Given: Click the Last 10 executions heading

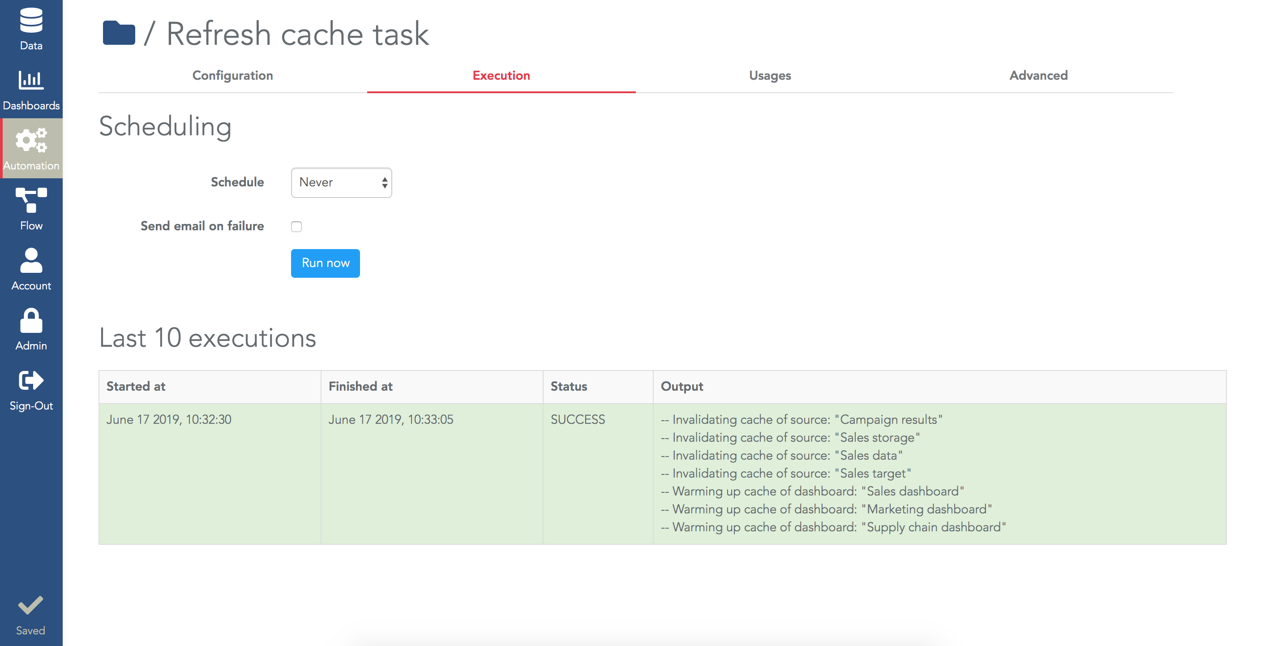Looking at the screenshot, I should pos(208,338).
